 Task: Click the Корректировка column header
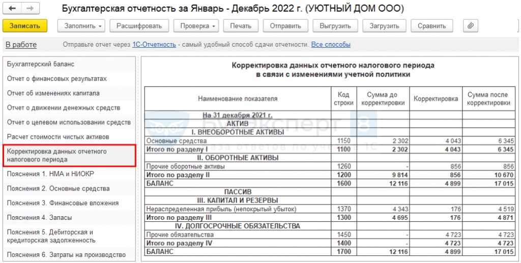436,99
